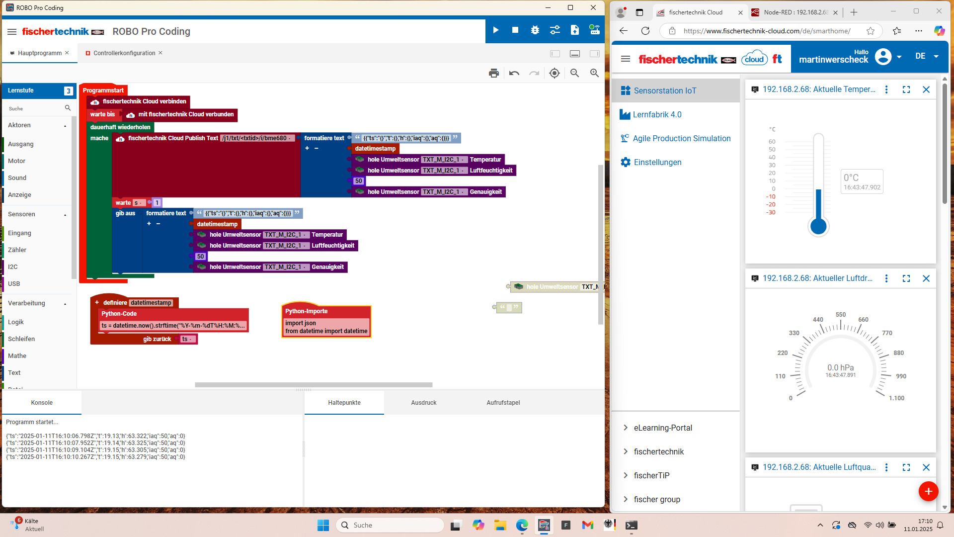Zoom in on the block workspace
The height and width of the screenshot is (537, 954).
coord(594,73)
